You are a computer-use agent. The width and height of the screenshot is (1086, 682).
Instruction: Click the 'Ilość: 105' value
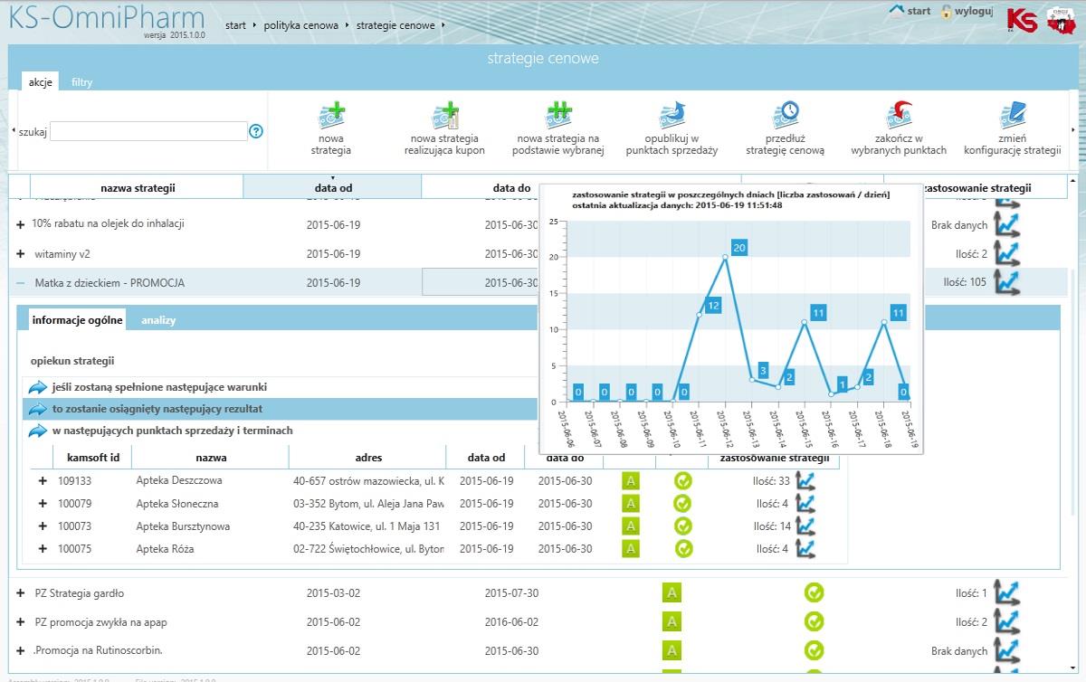click(x=965, y=282)
